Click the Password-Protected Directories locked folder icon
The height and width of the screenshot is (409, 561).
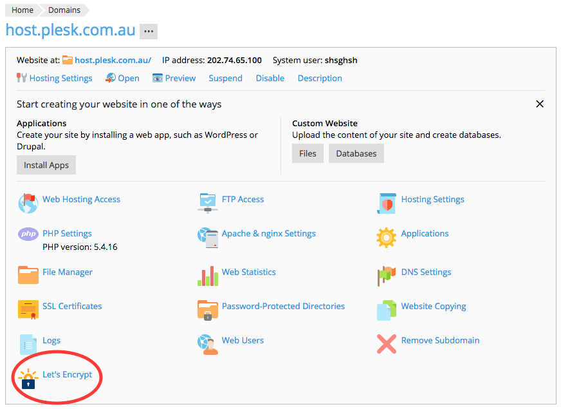tap(208, 310)
